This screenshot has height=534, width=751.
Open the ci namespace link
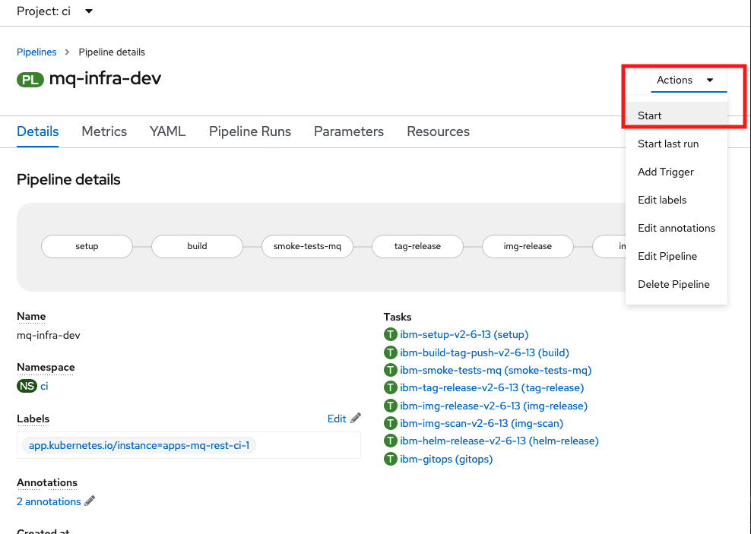coord(44,386)
